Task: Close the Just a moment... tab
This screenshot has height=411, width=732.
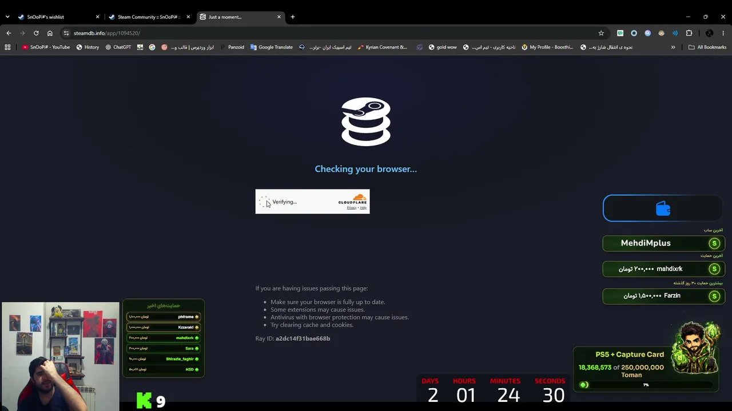Action: pos(279,17)
